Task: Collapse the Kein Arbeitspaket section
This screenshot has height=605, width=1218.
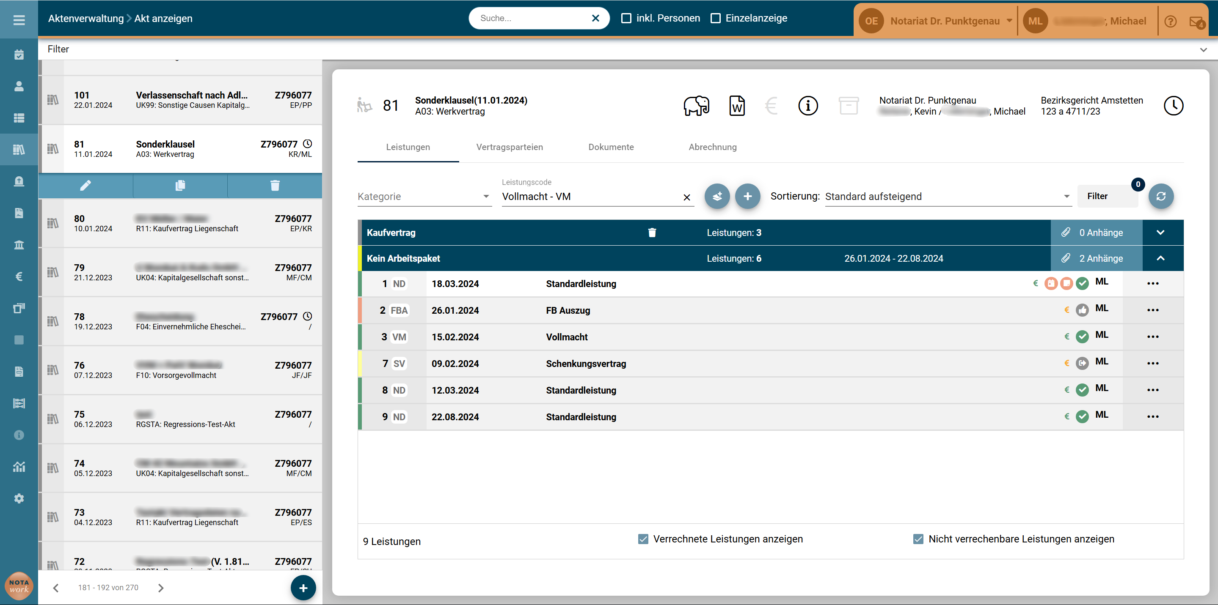Action: 1161,258
